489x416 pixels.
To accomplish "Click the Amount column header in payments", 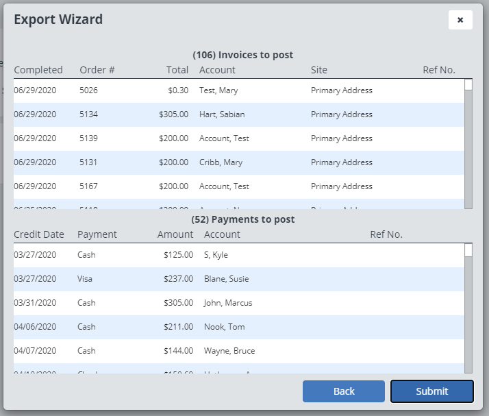I will (175, 234).
